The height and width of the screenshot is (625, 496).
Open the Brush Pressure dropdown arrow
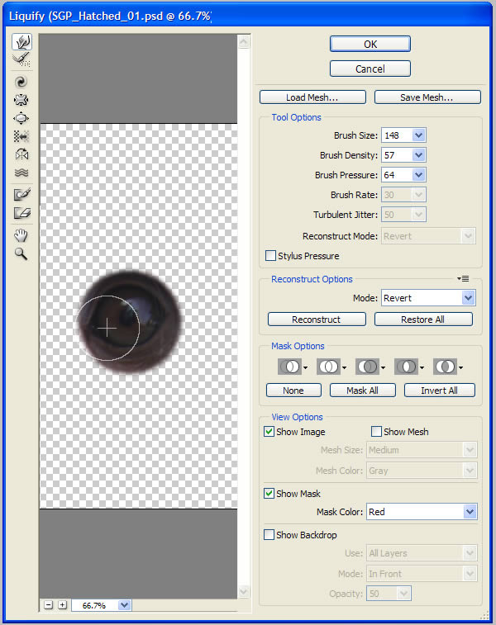[x=418, y=174]
